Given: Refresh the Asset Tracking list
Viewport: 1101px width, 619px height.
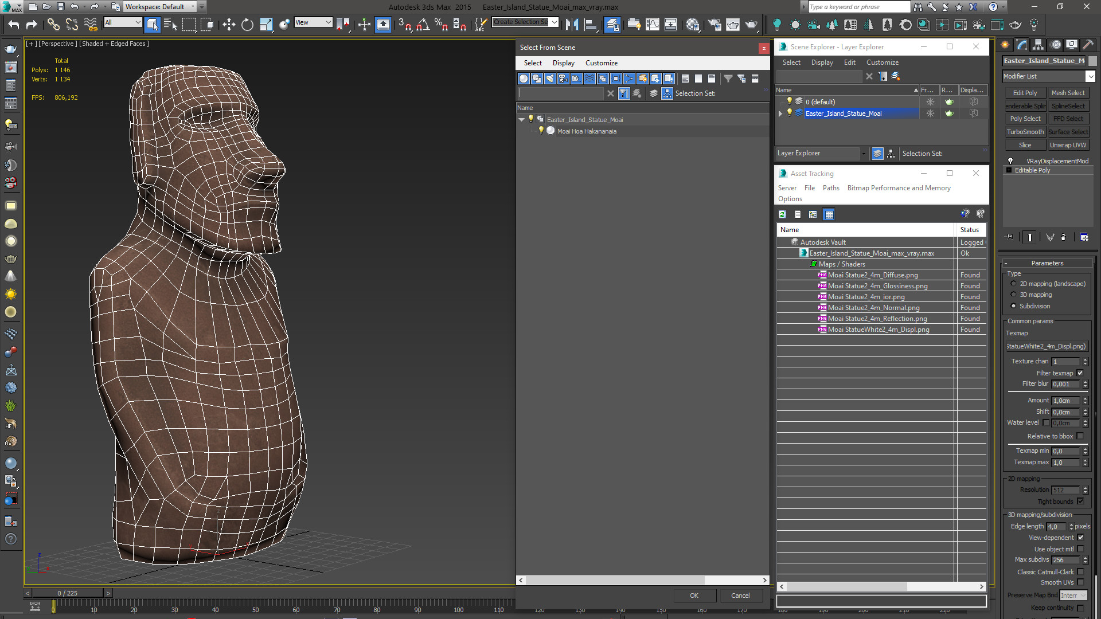Looking at the screenshot, I should (x=782, y=214).
